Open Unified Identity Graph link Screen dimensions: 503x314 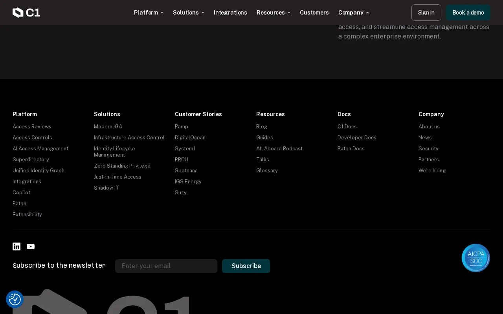(x=39, y=170)
